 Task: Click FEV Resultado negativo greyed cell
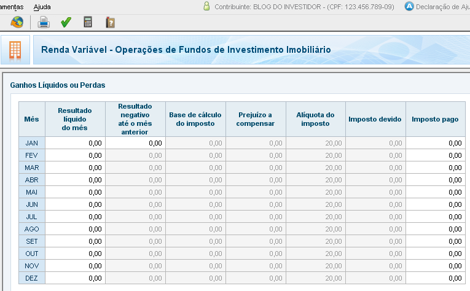136,155
